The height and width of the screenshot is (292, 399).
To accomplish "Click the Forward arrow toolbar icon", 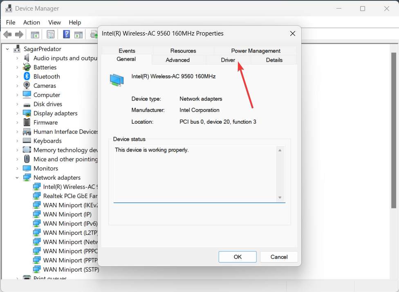I will [x=19, y=34].
